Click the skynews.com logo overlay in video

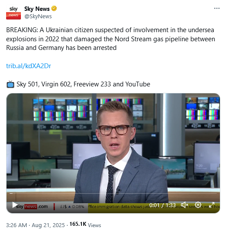(x=32, y=206)
